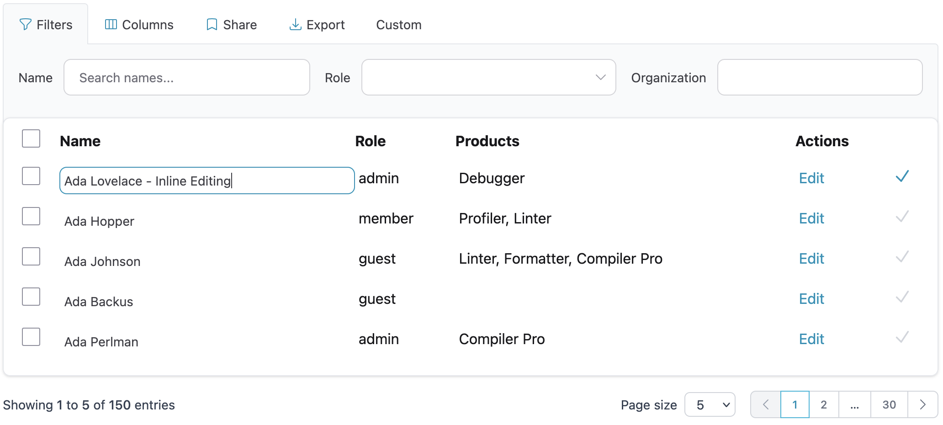
Task: Check the Ada Johnson row checkbox
Action: tap(31, 256)
